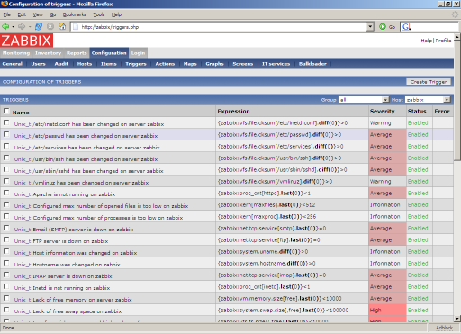The height and width of the screenshot is (334, 461).
Task: Click the Average severity cell for Apache
Action: coord(387,193)
